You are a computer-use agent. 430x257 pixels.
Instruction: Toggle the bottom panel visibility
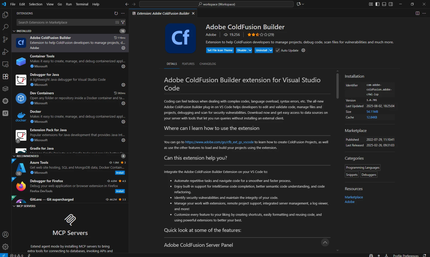(384, 4)
